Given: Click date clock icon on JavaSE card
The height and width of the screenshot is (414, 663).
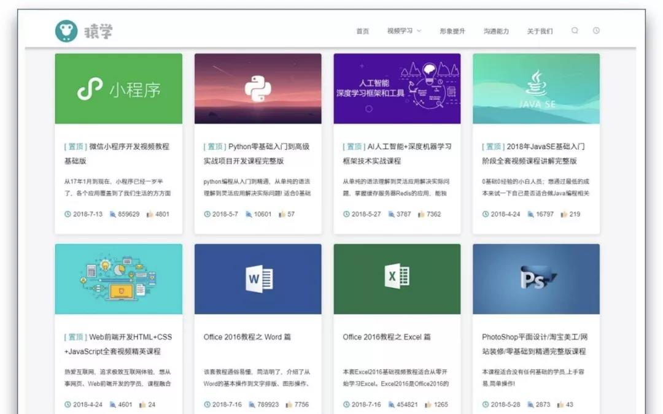Looking at the screenshot, I should tap(486, 215).
